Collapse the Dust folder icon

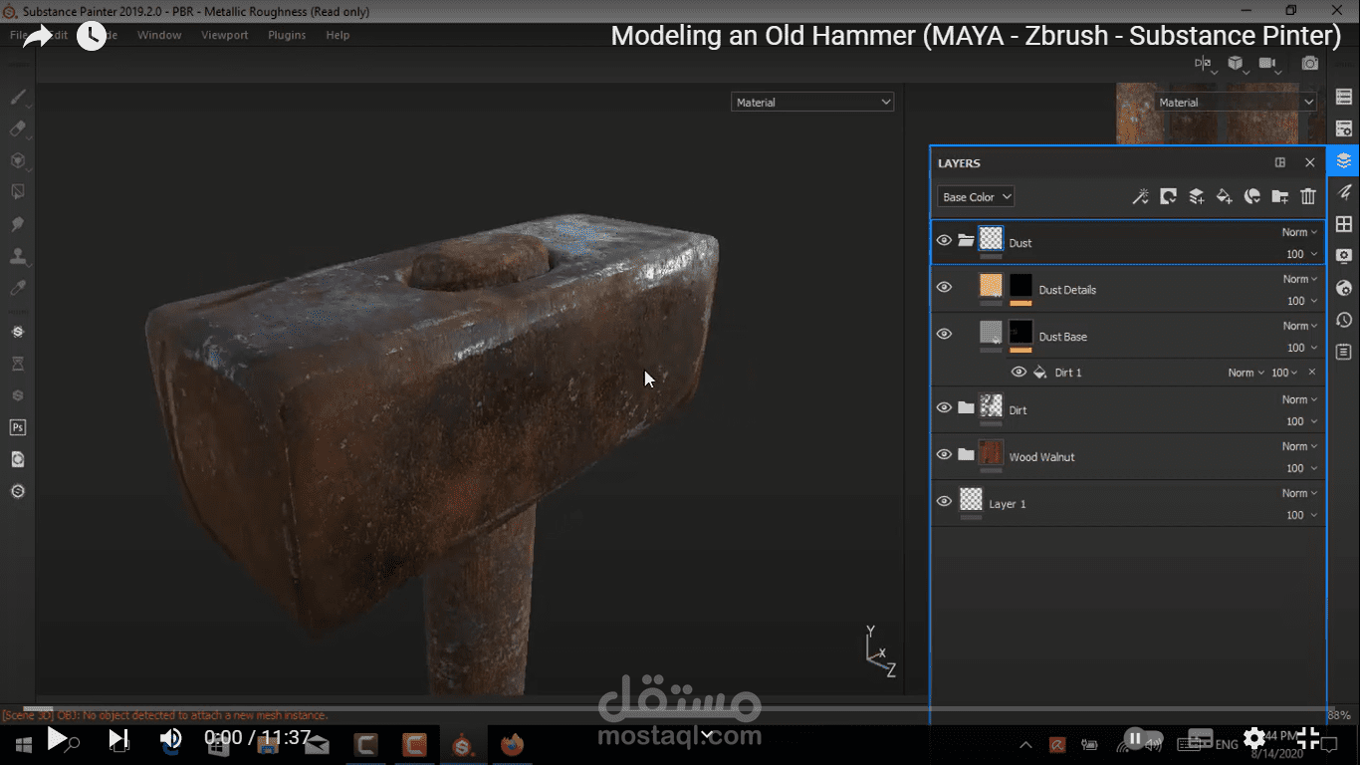pos(966,240)
